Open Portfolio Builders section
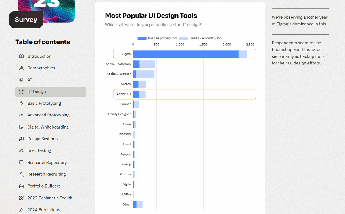Screen dimensions: 345x214 tap(51, 186)
